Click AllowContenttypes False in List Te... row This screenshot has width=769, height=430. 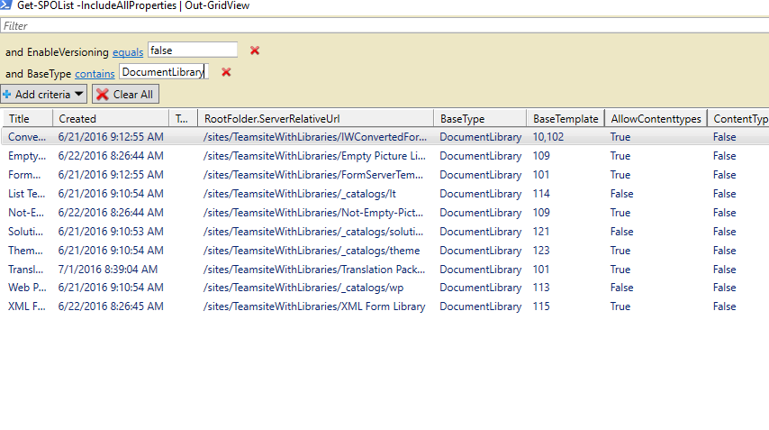[x=622, y=194]
